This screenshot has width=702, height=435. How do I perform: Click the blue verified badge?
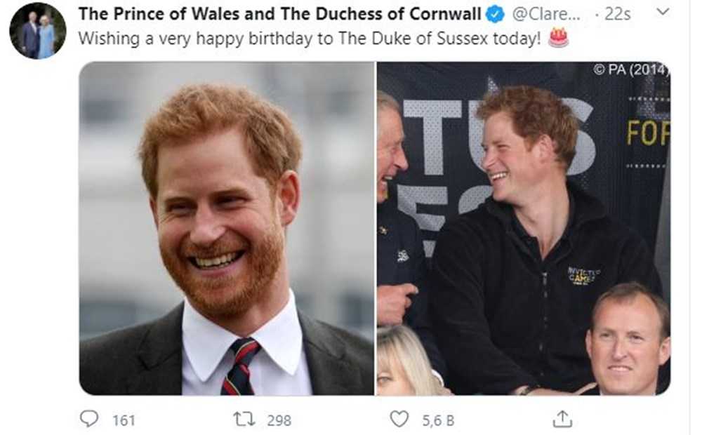496,14
